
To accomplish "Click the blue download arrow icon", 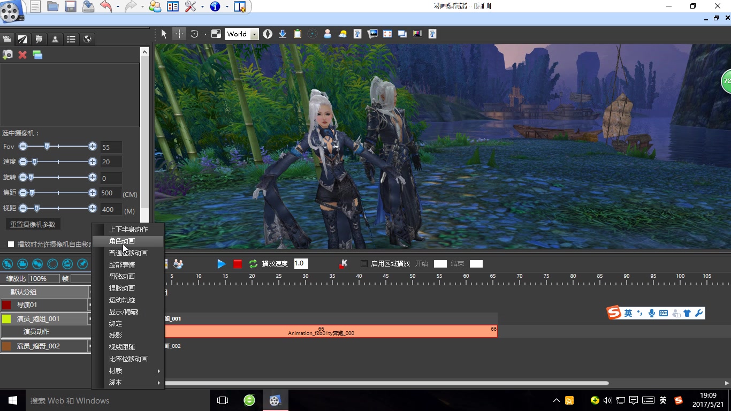I will click(x=283, y=34).
